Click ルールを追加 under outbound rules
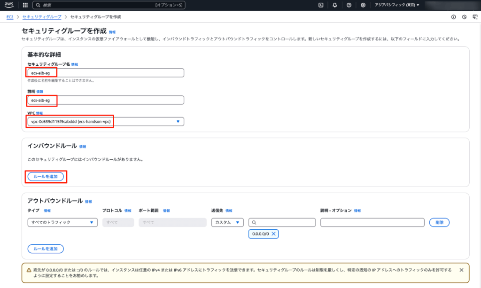The width and height of the screenshot is (481, 288). coord(46,249)
